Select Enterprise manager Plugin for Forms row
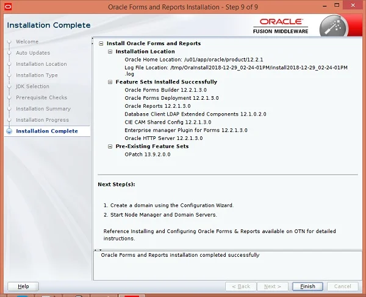 pyautogui.click(x=186, y=130)
